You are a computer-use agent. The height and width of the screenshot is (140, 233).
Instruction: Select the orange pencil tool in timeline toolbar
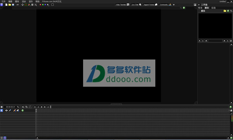pos(14,110)
